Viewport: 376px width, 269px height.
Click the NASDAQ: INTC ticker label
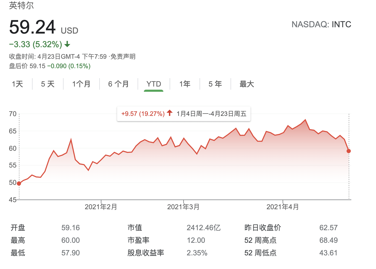[x=321, y=24]
